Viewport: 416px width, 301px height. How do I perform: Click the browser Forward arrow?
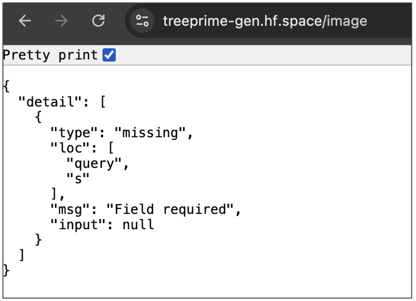(61, 21)
